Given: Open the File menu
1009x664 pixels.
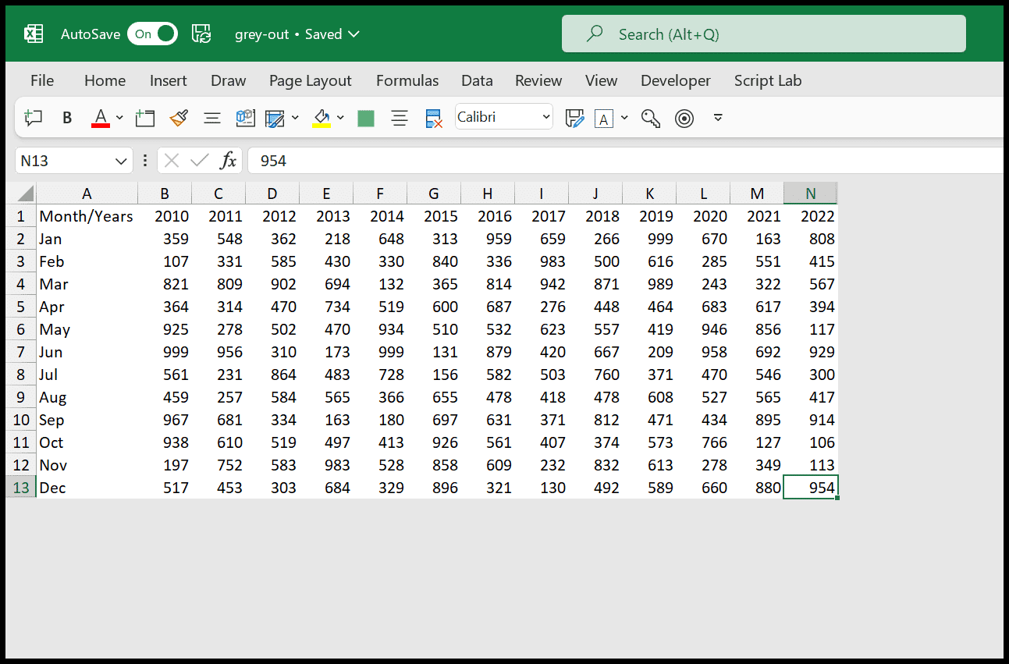Looking at the screenshot, I should point(42,80).
